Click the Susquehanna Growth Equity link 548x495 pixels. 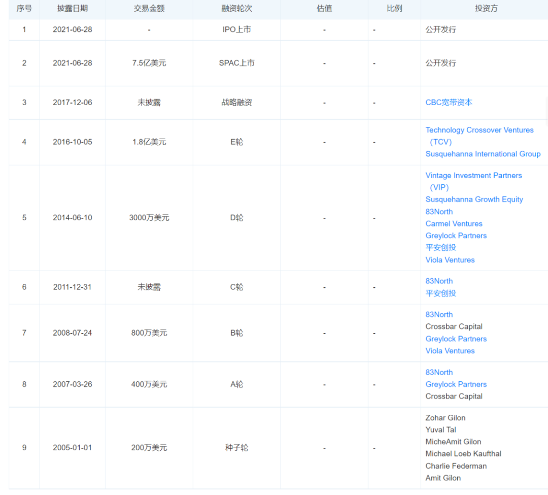point(474,200)
